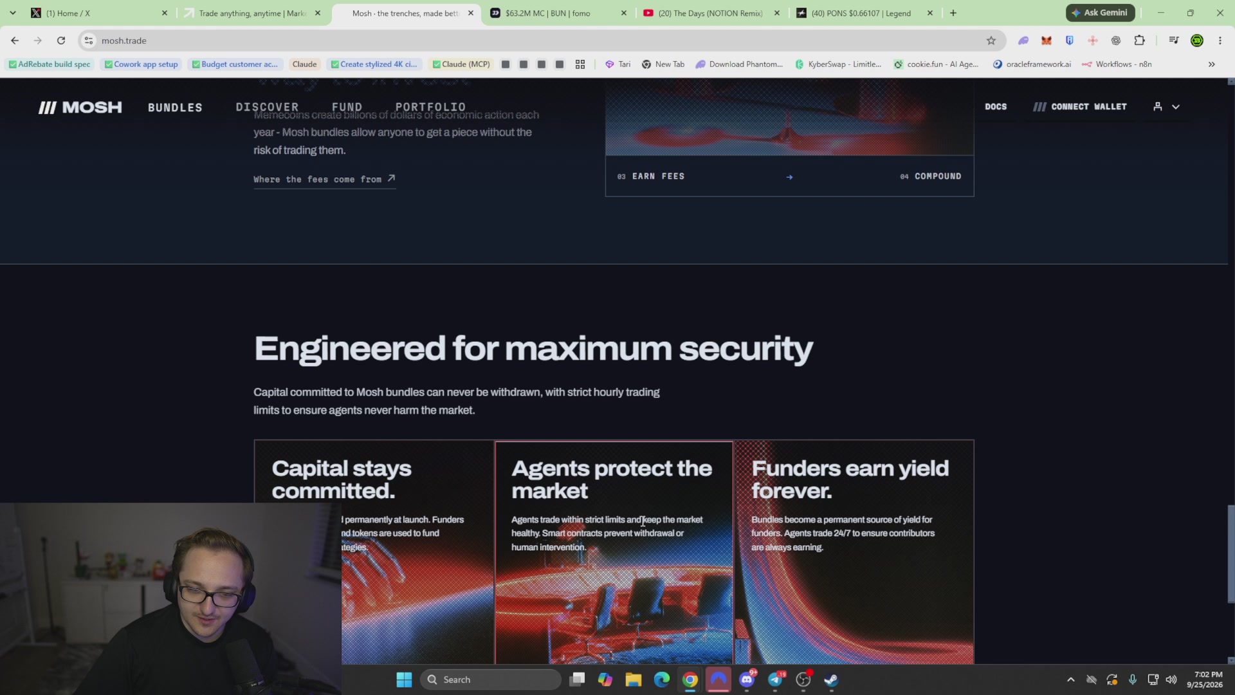Open Discord from the taskbar
The width and height of the screenshot is (1235, 695).
pos(747,680)
